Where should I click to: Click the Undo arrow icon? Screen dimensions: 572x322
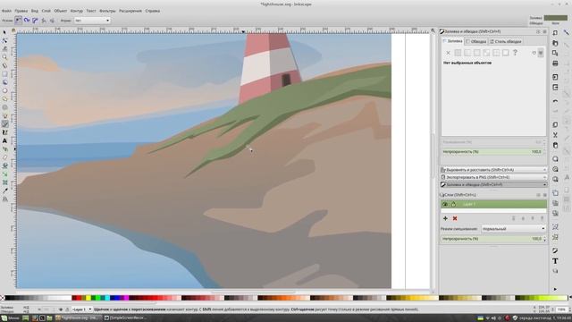(x=555, y=101)
